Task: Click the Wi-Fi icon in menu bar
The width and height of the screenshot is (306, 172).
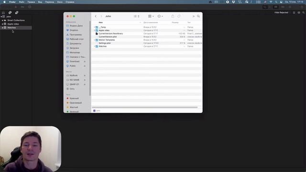Action: click(271, 2)
